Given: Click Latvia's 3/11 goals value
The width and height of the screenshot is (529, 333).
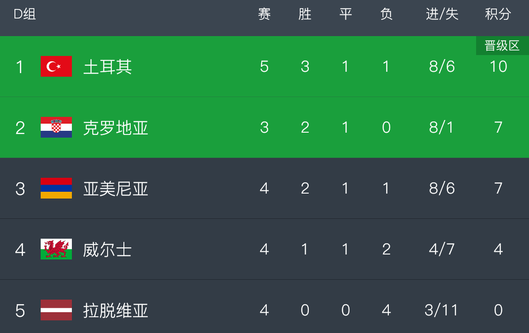Looking at the screenshot, I should [441, 310].
